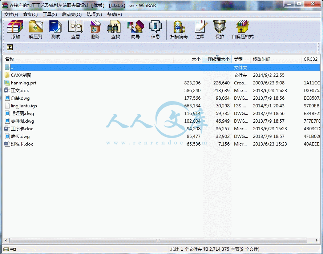Sort by 类型 column header
Screen dimensions: 323x254
pos(241,59)
